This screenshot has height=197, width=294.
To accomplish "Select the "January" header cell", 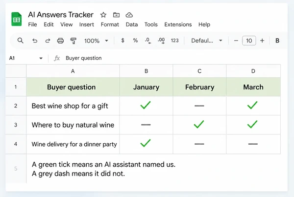I will (x=146, y=87).
